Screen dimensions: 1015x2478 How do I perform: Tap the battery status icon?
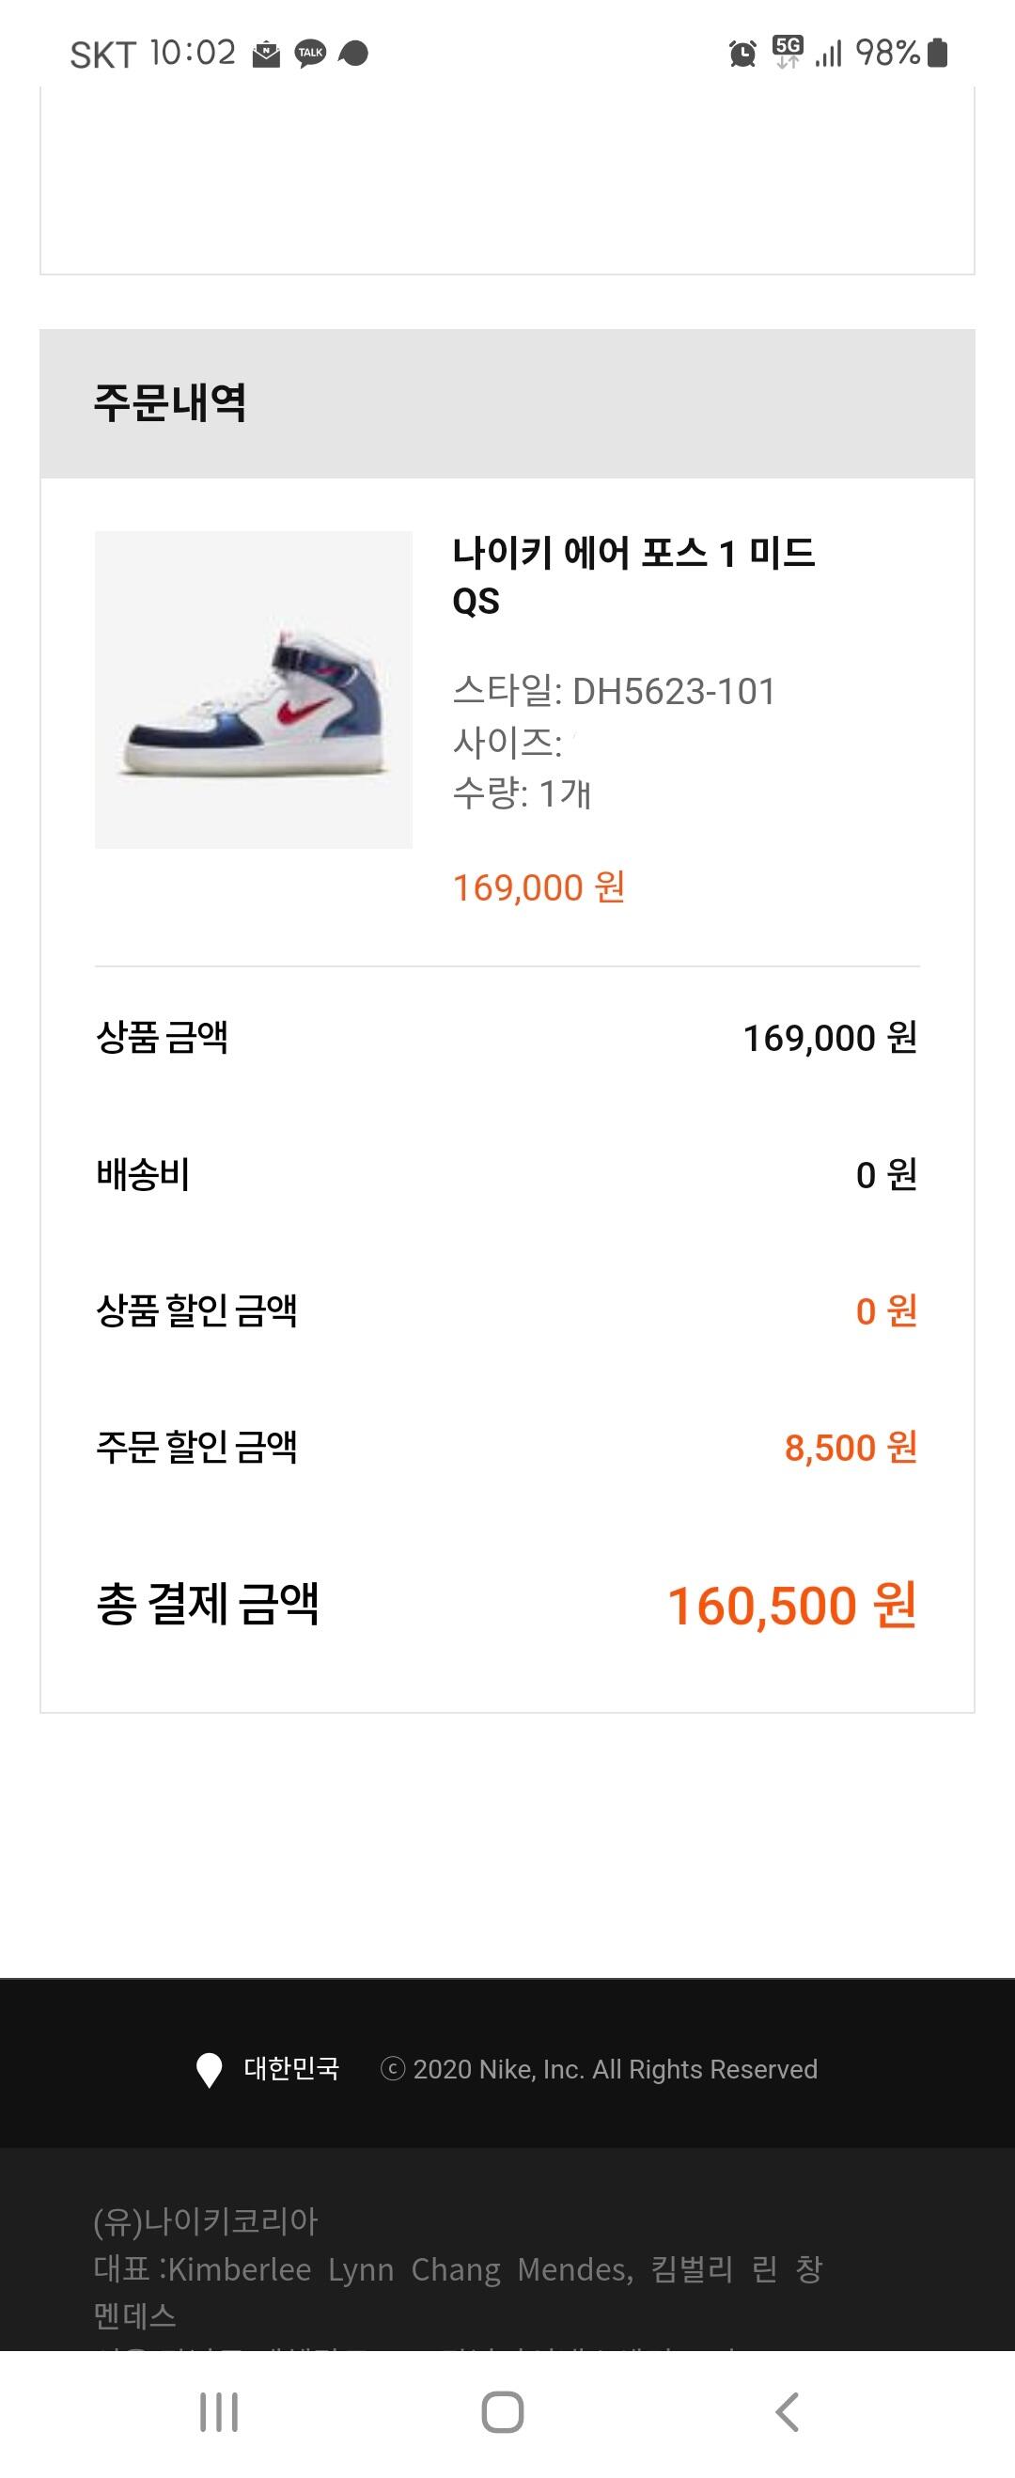point(938,53)
